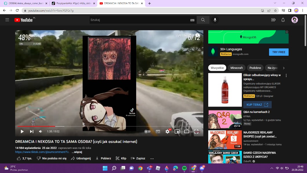Viewport: 307px width, 173px height.
Task: Open YouTube notifications bell
Action: 283,20
